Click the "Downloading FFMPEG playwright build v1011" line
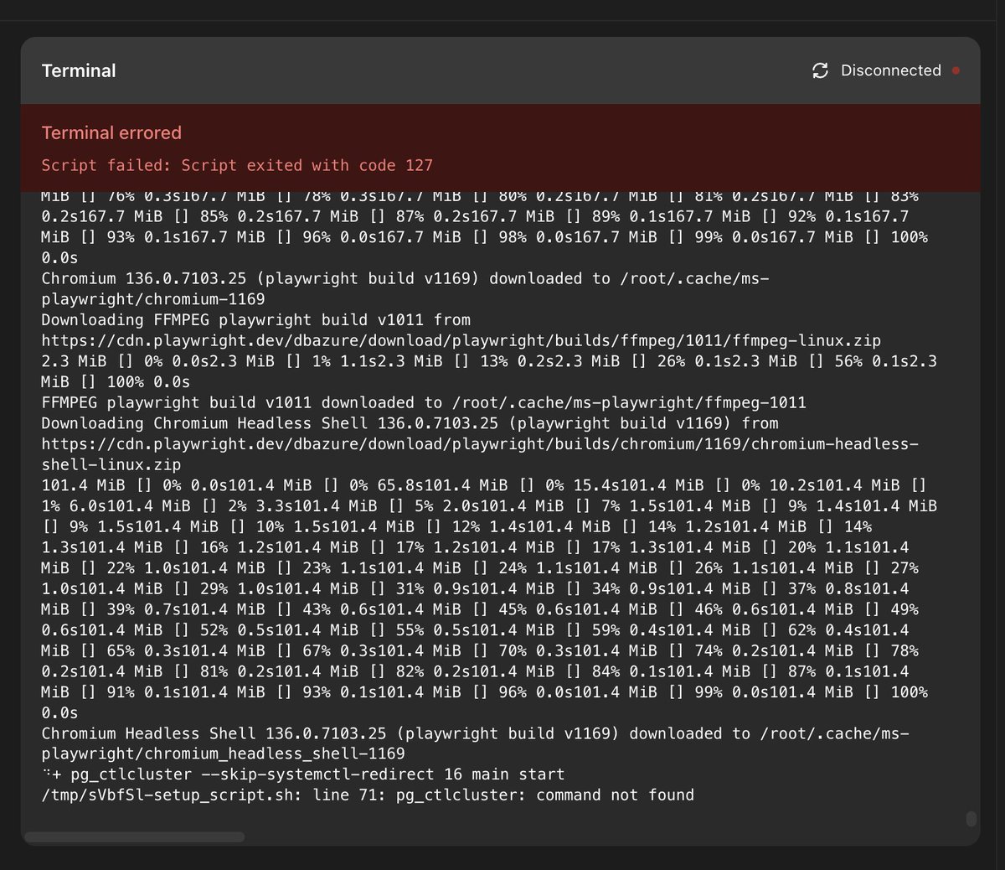Image resolution: width=1005 pixels, height=870 pixels. pyautogui.click(x=255, y=319)
